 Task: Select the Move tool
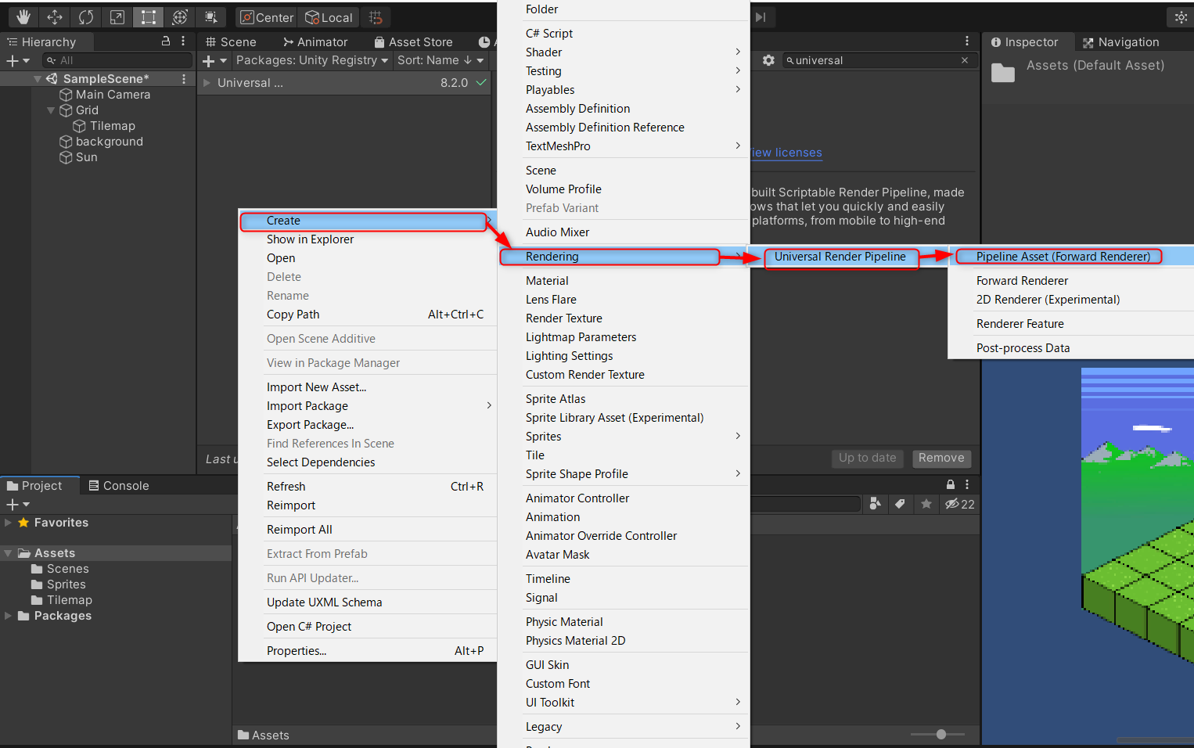(x=55, y=17)
